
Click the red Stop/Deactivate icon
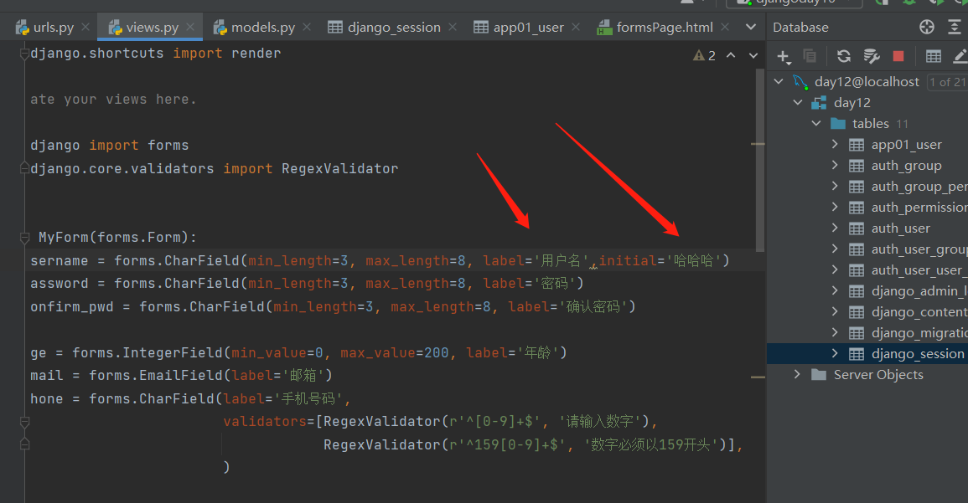pos(898,56)
